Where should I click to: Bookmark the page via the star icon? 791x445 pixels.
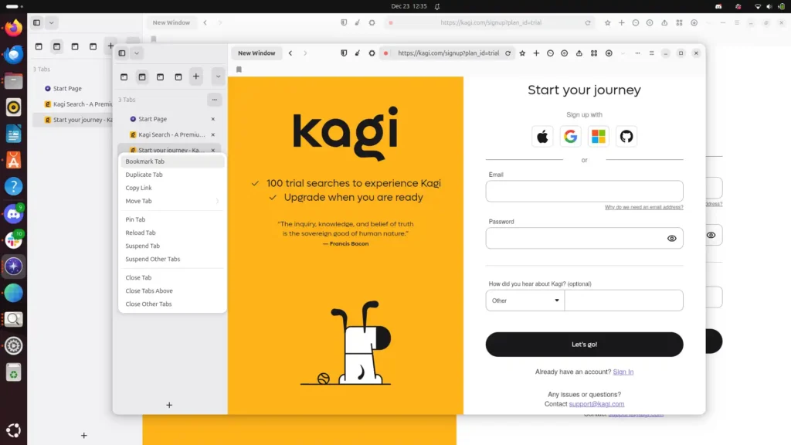pyautogui.click(x=523, y=53)
